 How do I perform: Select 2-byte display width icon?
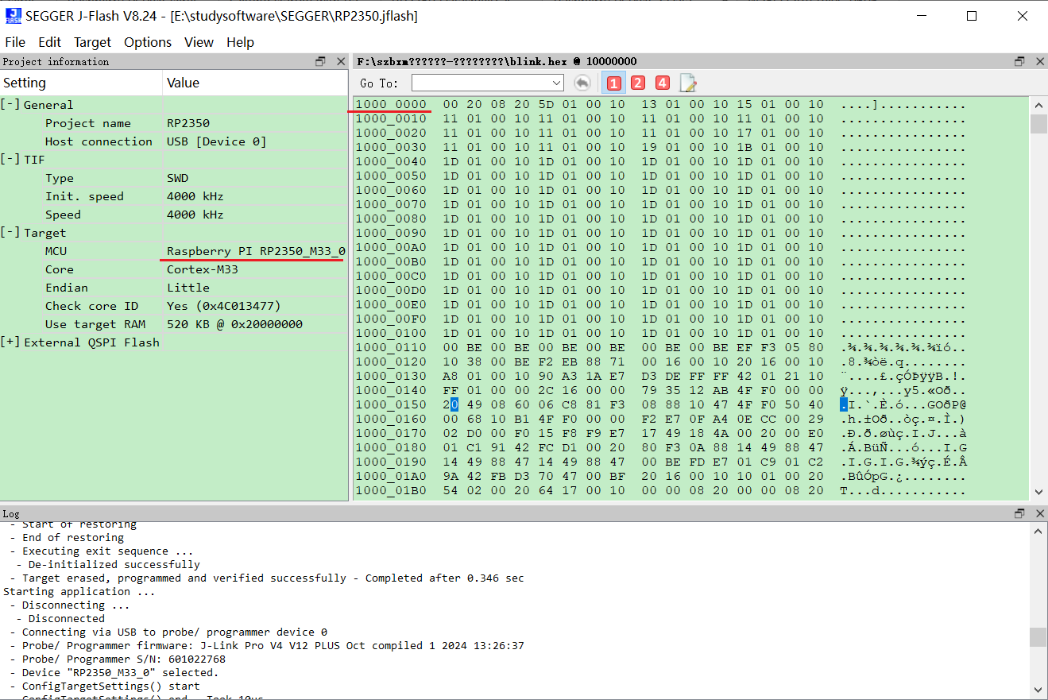coord(637,83)
